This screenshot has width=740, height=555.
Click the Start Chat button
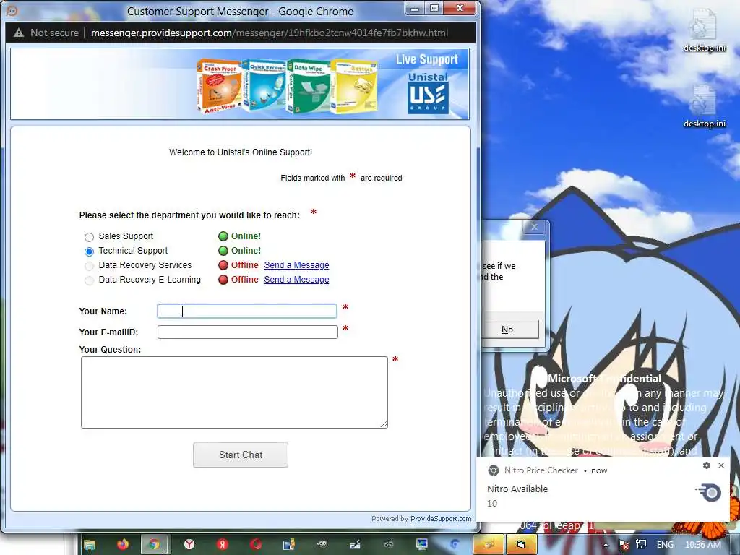(x=241, y=455)
